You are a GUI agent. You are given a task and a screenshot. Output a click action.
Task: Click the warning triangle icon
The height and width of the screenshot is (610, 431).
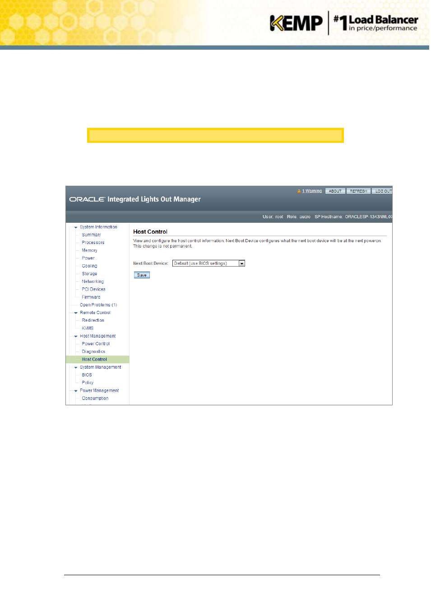[299, 191]
